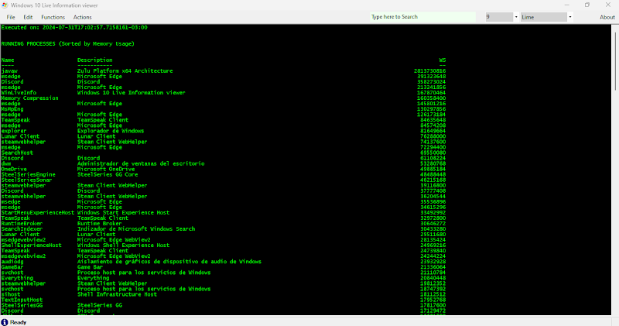The width and height of the screenshot is (619, 326).
Task: Select the explorer process name
Action: tap(14, 131)
